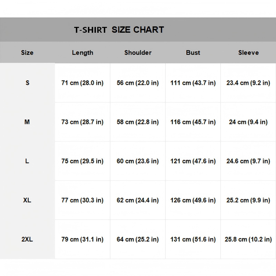Select the 25.2 cm (9.9 in) sleeve cell
This screenshot has height=276, width=276.
click(248, 200)
